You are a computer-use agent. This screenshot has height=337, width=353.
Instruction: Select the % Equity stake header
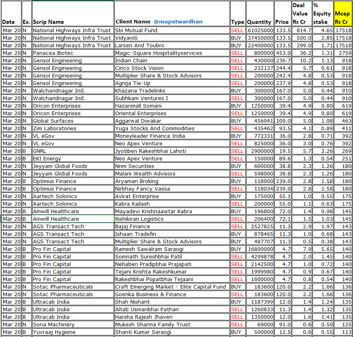coord(323,13)
